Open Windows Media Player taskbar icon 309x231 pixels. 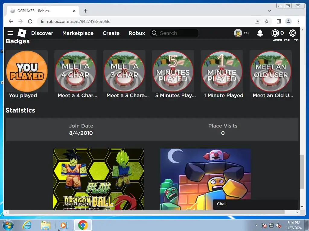pyautogui.click(x=63, y=225)
